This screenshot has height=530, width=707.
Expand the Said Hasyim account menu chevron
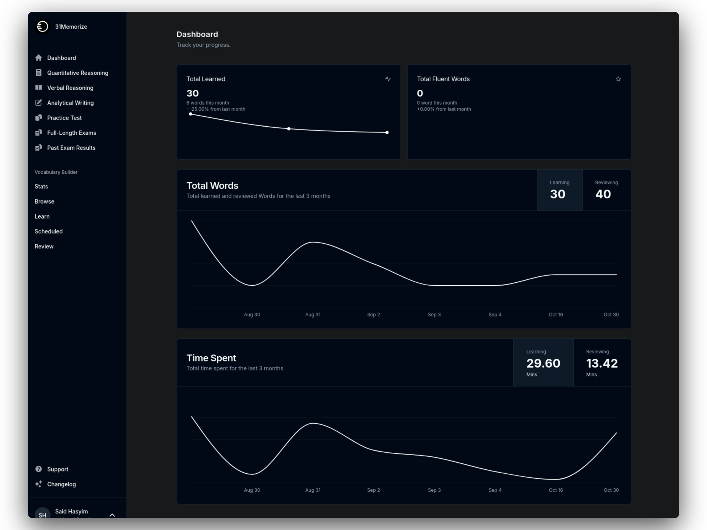click(112, 515)
